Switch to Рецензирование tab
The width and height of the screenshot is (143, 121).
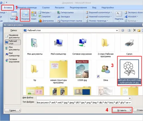click(78, 8)
